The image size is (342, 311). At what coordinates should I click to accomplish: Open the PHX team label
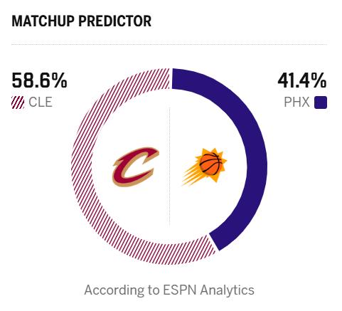tap(296, 102)
